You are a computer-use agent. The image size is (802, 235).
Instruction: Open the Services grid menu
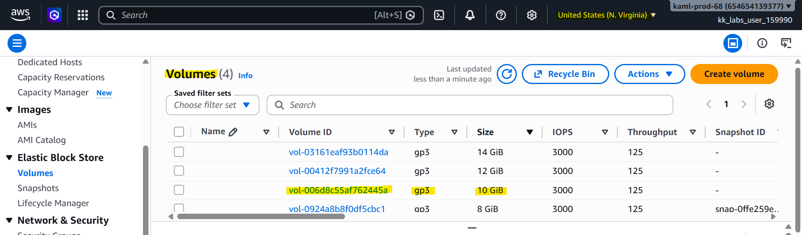(x=83, y=15)
